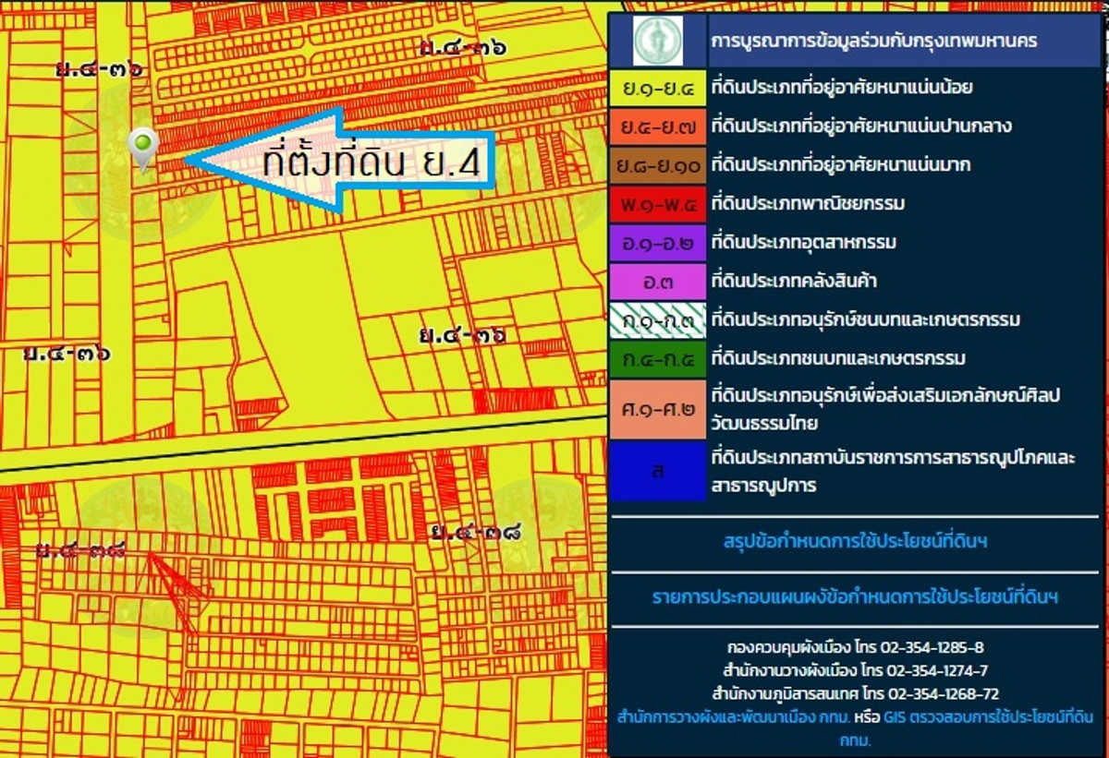Click the ที่ดินประเภทคลังสินค้า legend label
Screen dimensions: 1109x758
pyautogui.click(x=797, y=282)
